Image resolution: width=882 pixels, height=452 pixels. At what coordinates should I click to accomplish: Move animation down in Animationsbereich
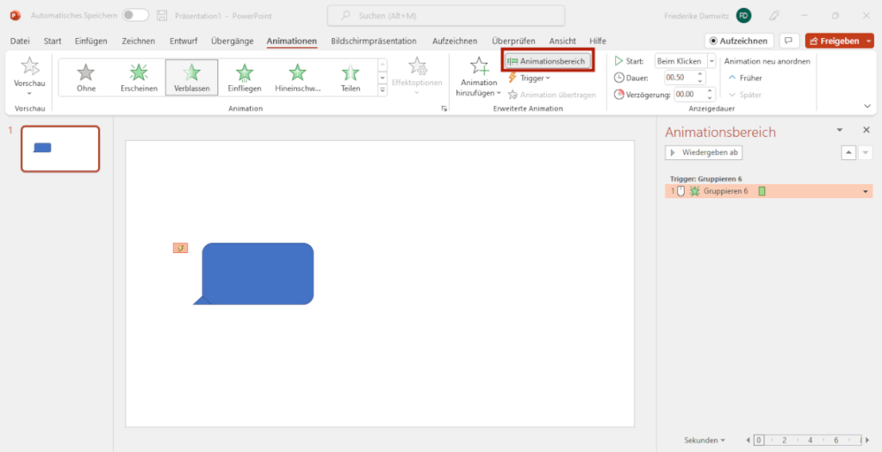[865, 152]
